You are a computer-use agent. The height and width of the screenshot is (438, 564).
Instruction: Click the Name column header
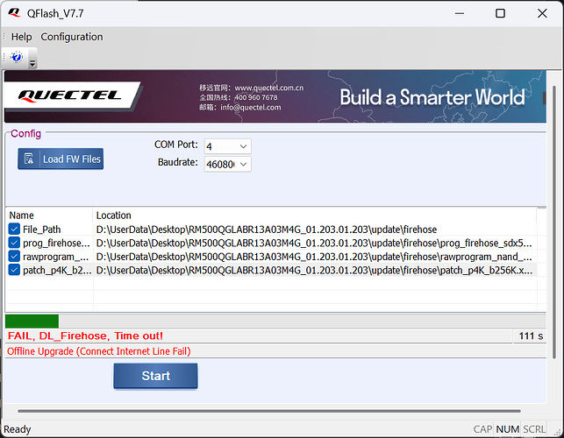(49, 215)
